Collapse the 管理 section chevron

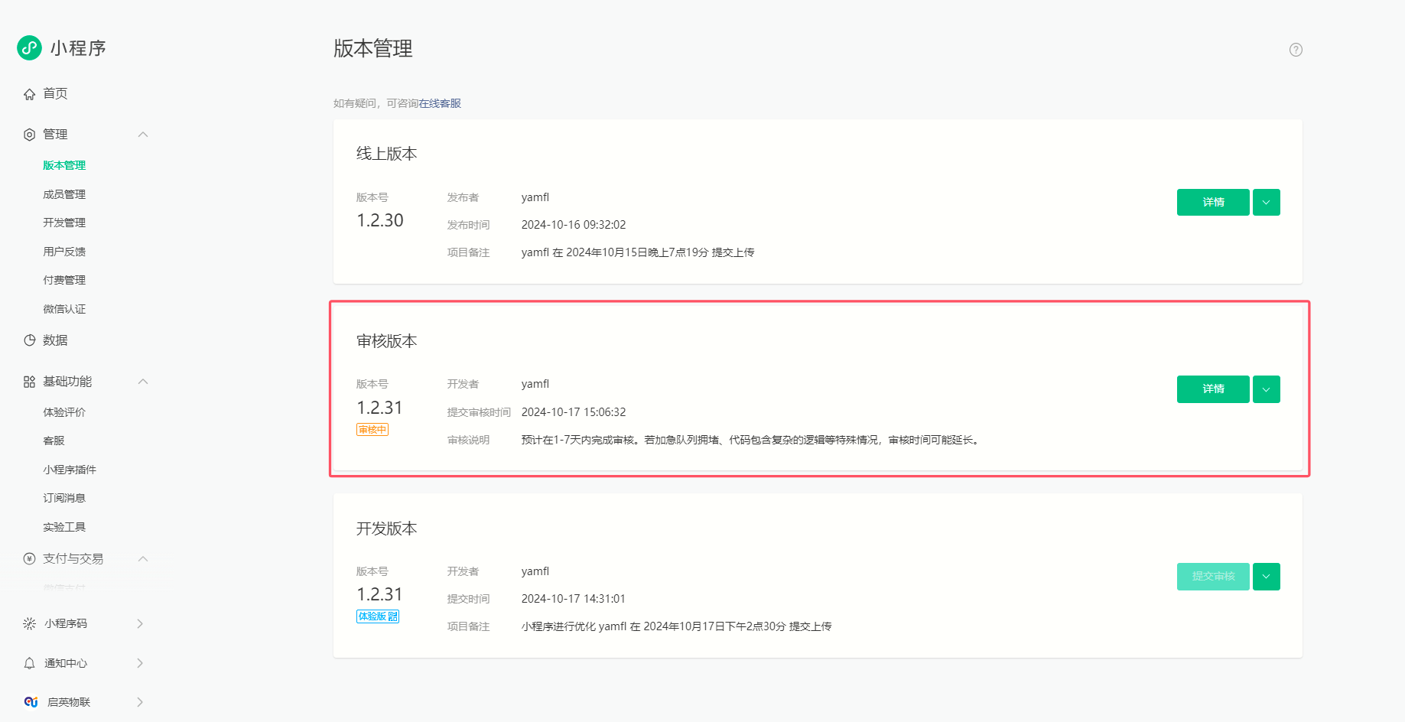(143, 135)
